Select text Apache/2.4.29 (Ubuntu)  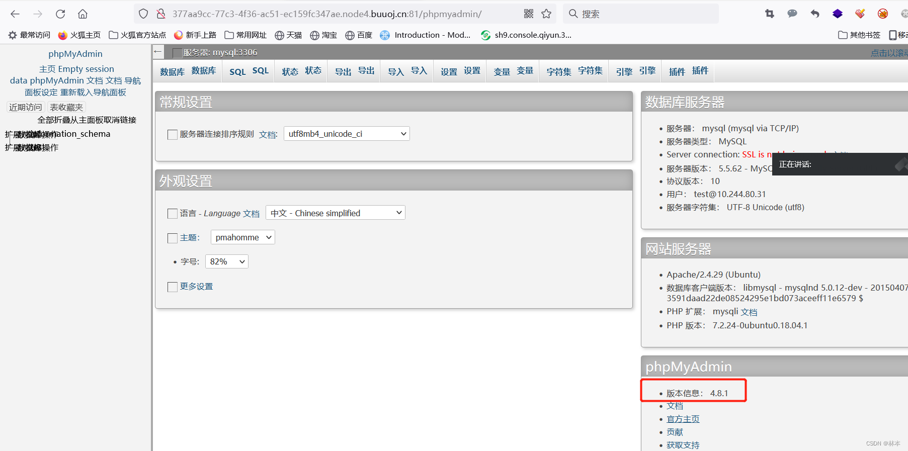pos(713,275)
